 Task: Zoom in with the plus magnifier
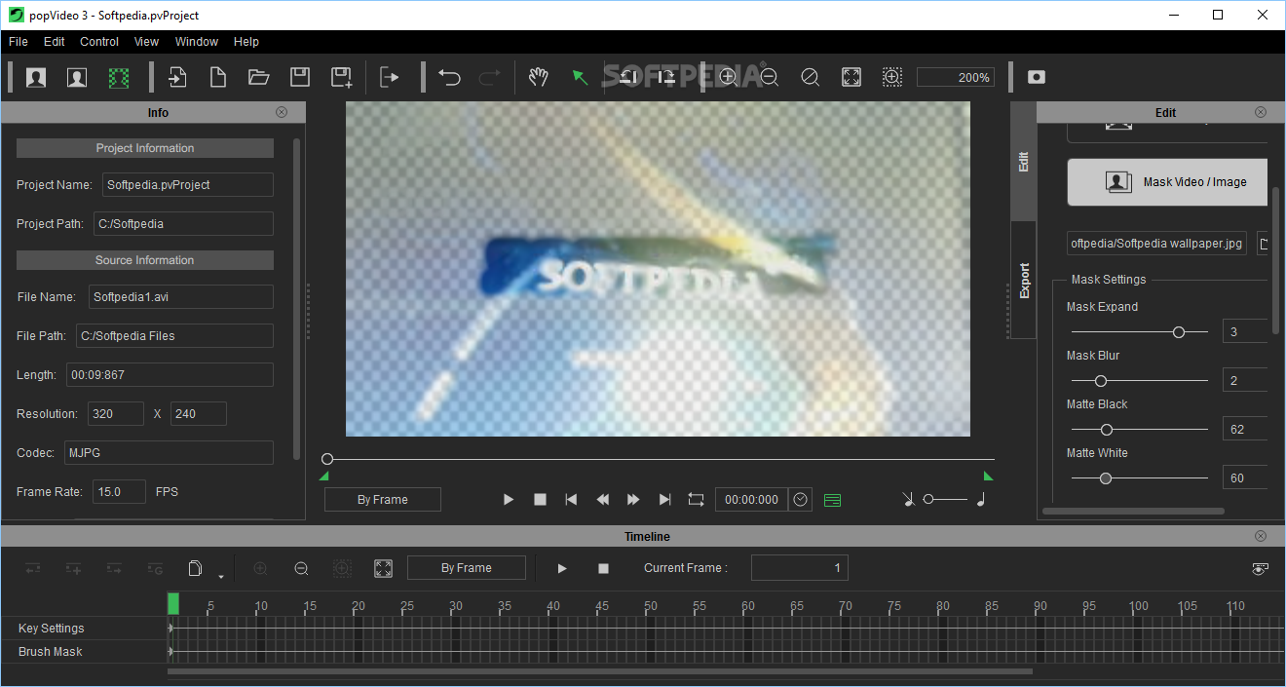728,77
